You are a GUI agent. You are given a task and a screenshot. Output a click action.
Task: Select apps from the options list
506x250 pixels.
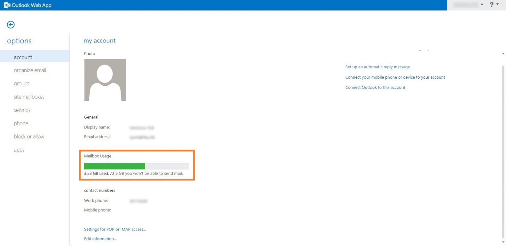[19, 150]
